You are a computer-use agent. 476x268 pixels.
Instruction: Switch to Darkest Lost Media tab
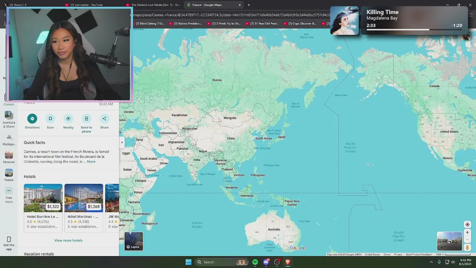pyautogui.click(x=153, y=5)
